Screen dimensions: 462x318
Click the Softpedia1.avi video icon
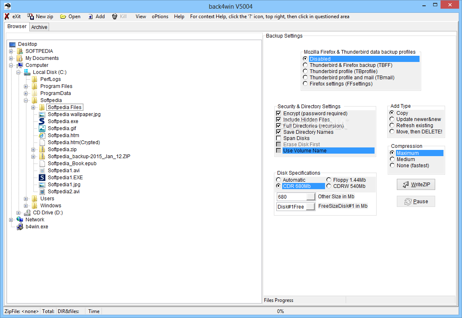pos(42,171)
